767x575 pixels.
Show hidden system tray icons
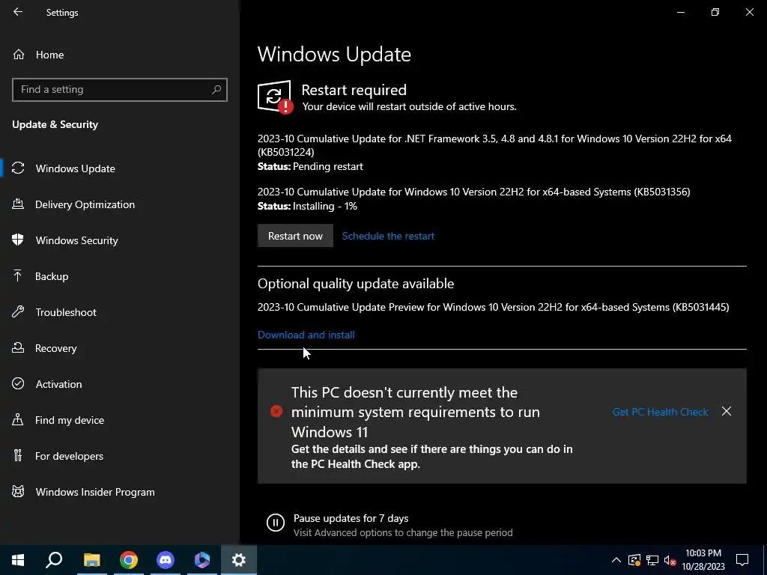pos(616,560)
